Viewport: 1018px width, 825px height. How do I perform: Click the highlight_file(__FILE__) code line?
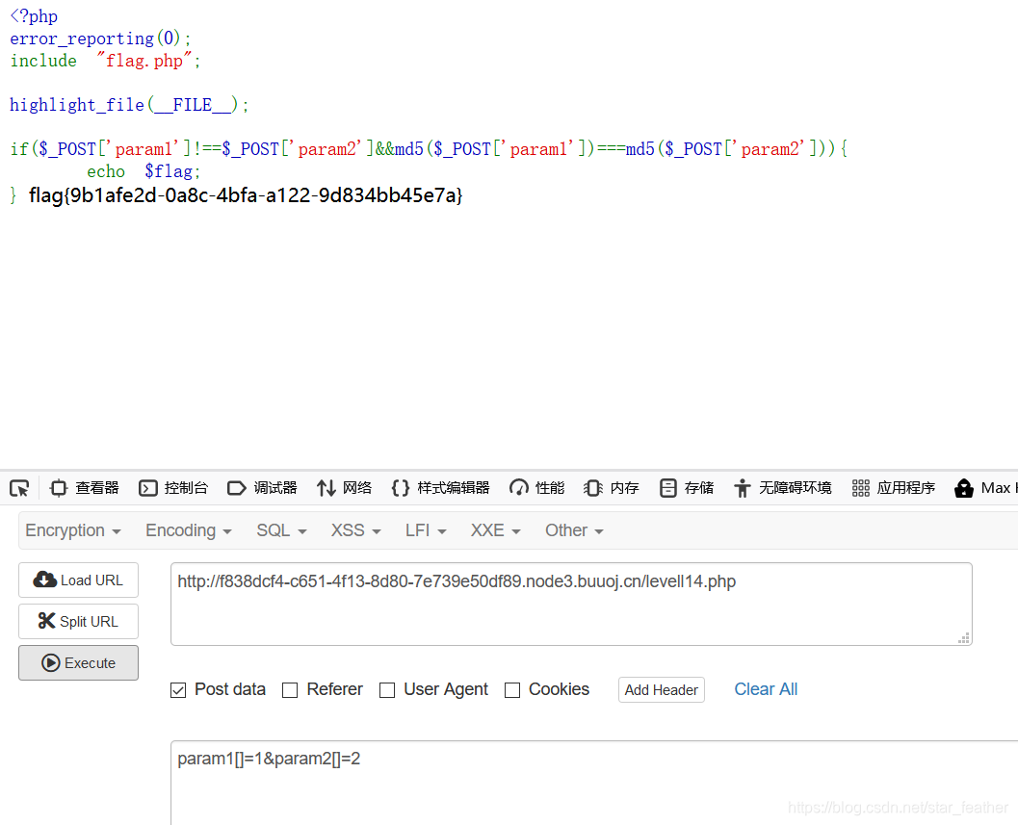129,105
